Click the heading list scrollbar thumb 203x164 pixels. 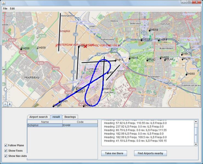(x=196, y=134)
